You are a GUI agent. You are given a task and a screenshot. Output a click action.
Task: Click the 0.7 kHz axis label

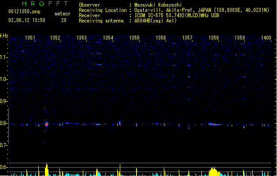[x=4, y=145]
